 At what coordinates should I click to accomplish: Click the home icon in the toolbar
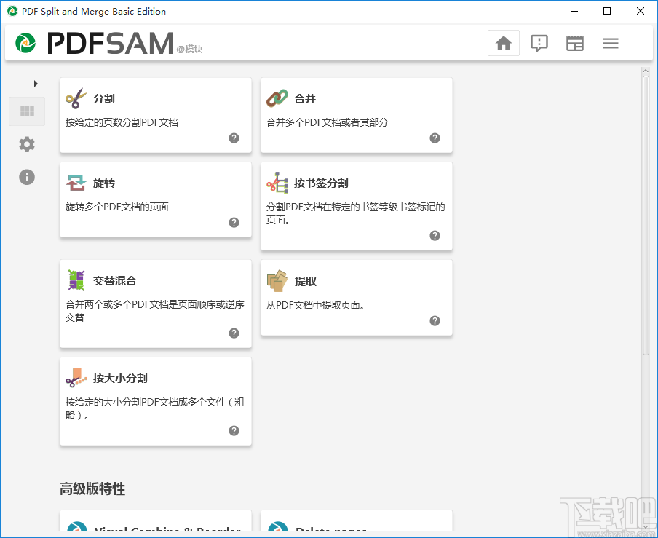click(503, 43)
